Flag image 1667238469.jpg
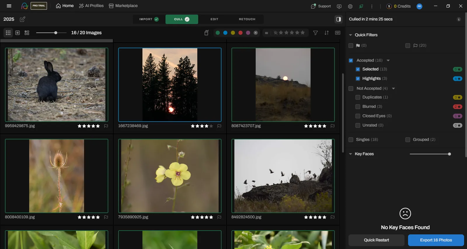Image resolution: width=467 pixels, height=249 pixels. point(219,126)
